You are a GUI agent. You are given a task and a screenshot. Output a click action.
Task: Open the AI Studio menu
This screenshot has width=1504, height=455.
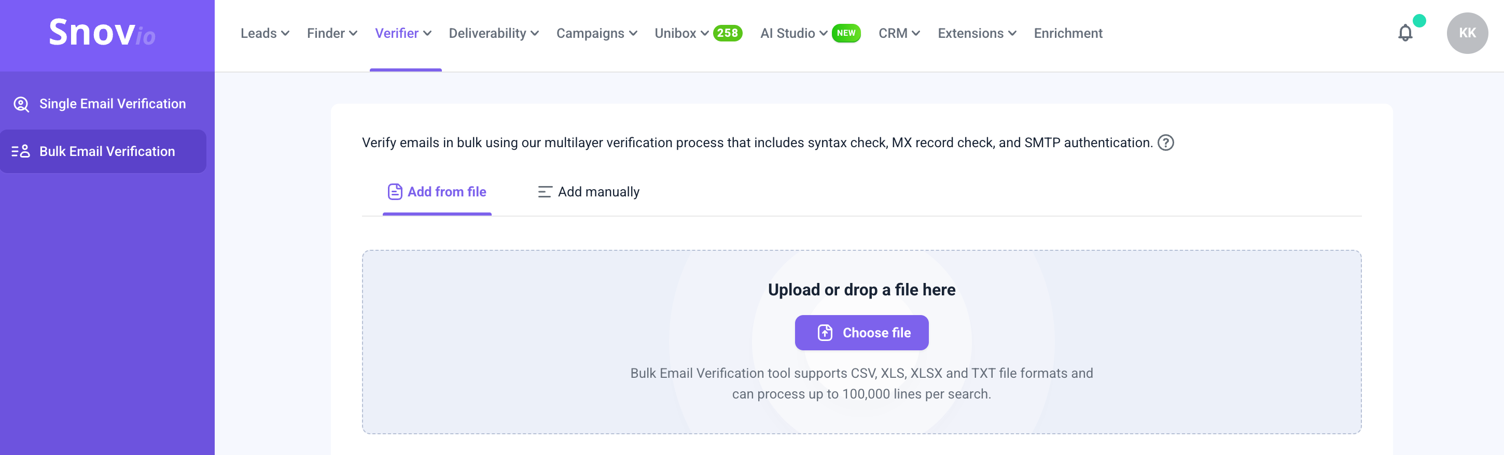coord(793,33)
